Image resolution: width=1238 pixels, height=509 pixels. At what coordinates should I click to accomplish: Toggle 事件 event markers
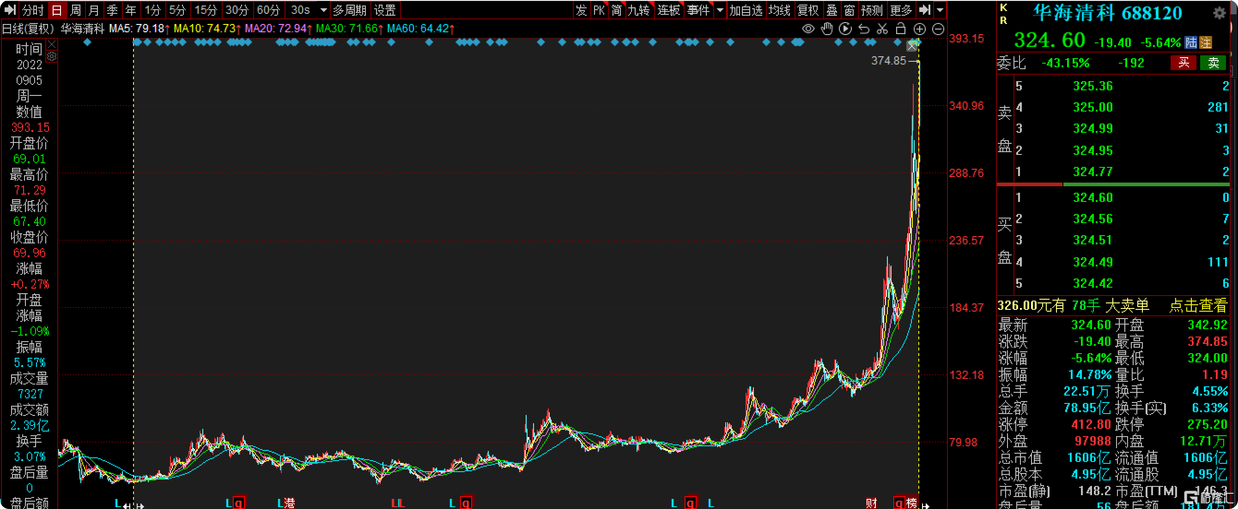coord(698,10)
